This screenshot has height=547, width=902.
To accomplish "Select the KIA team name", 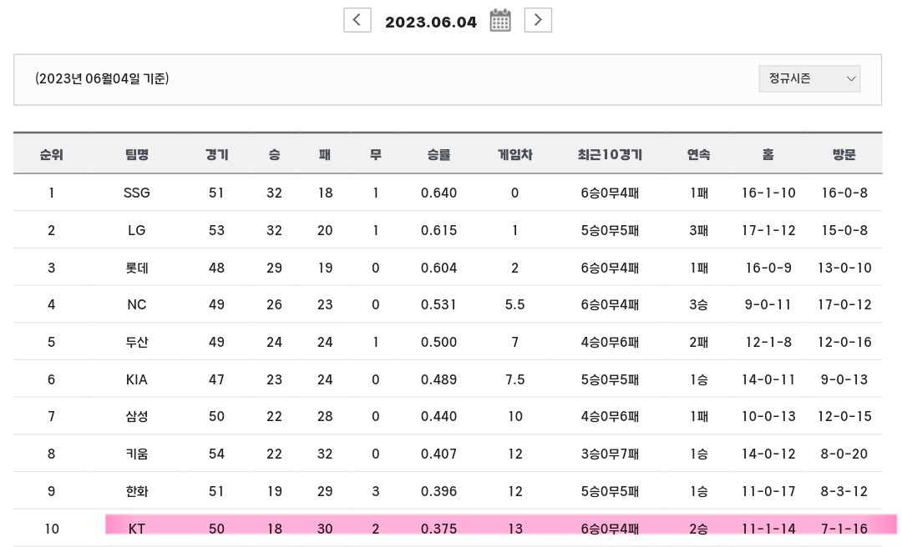I will click(137, 379).
